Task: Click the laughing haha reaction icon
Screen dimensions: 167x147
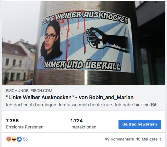Action: click(x=14, y=139)
